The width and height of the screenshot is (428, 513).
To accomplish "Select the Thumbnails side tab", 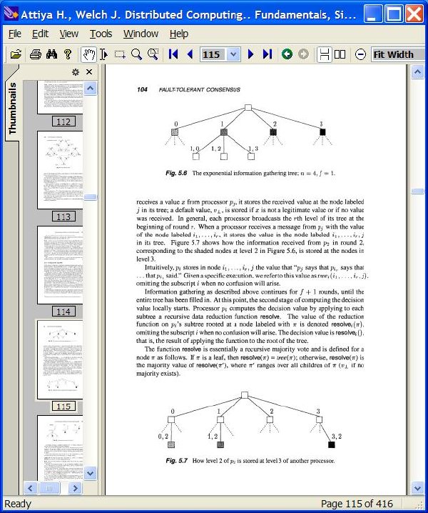I will coord(12,108).
